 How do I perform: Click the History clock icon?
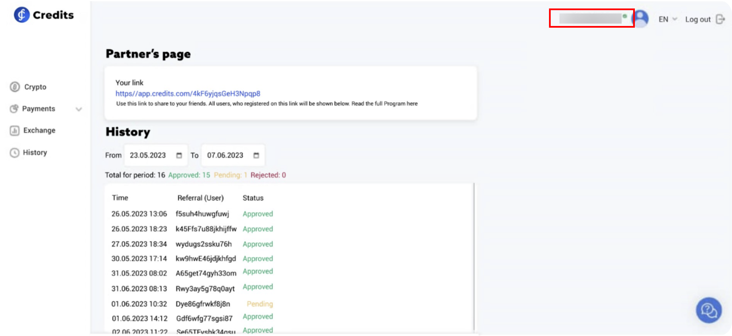pyautogui.click(x=14, y=153)
